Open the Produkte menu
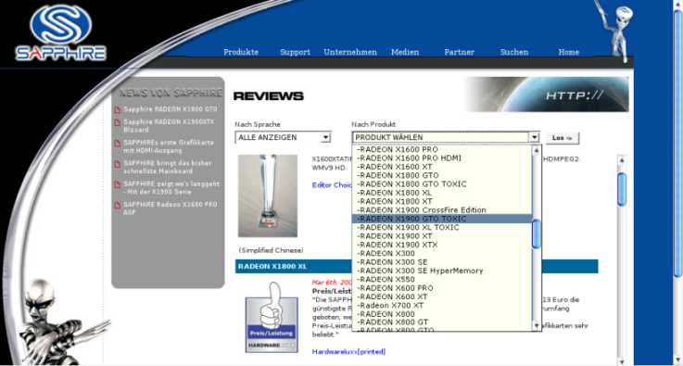 (241, 52)
